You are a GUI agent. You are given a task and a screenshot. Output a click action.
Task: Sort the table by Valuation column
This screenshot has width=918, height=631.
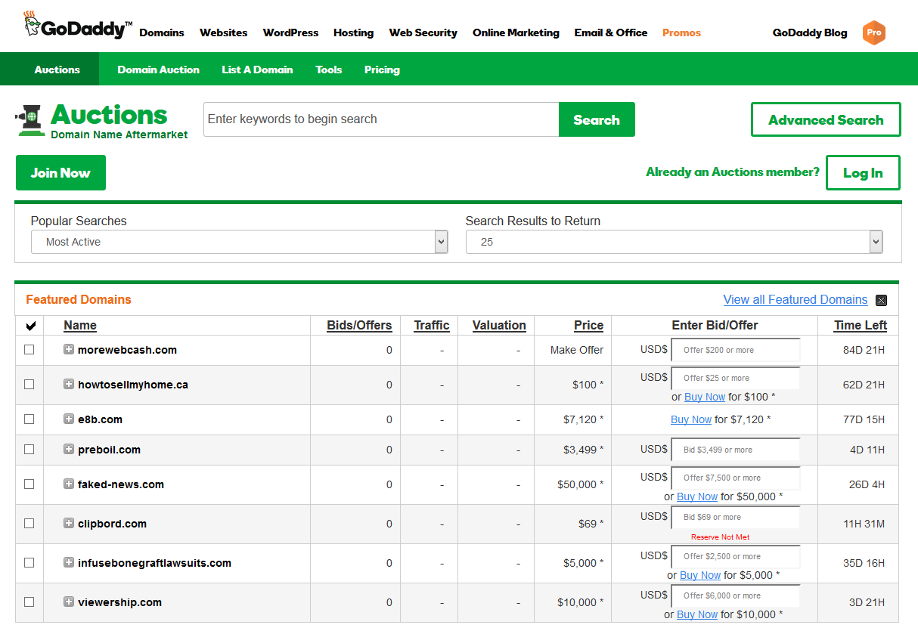point(499,325)
